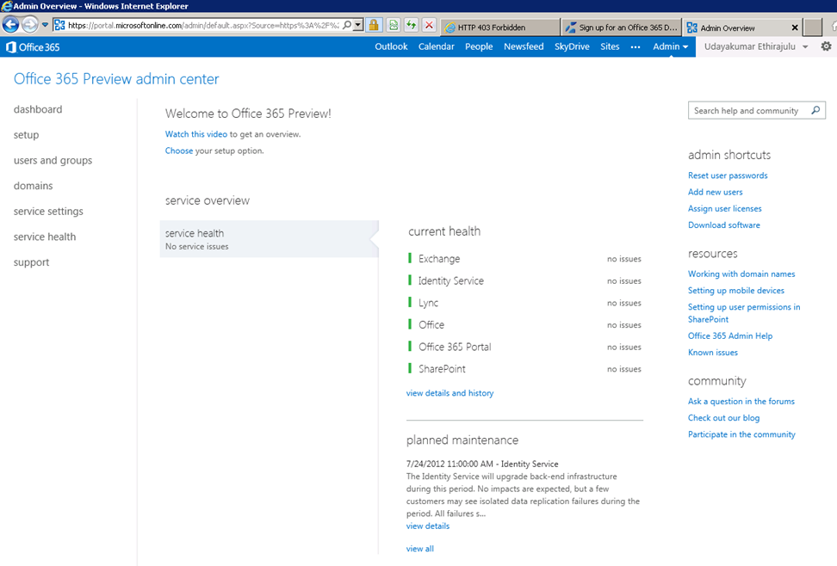Click the red stop loading icon
The image size is (837, 566).
click(429, 25)
